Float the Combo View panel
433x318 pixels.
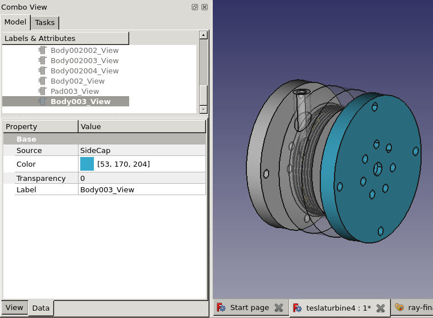(195, 7)
